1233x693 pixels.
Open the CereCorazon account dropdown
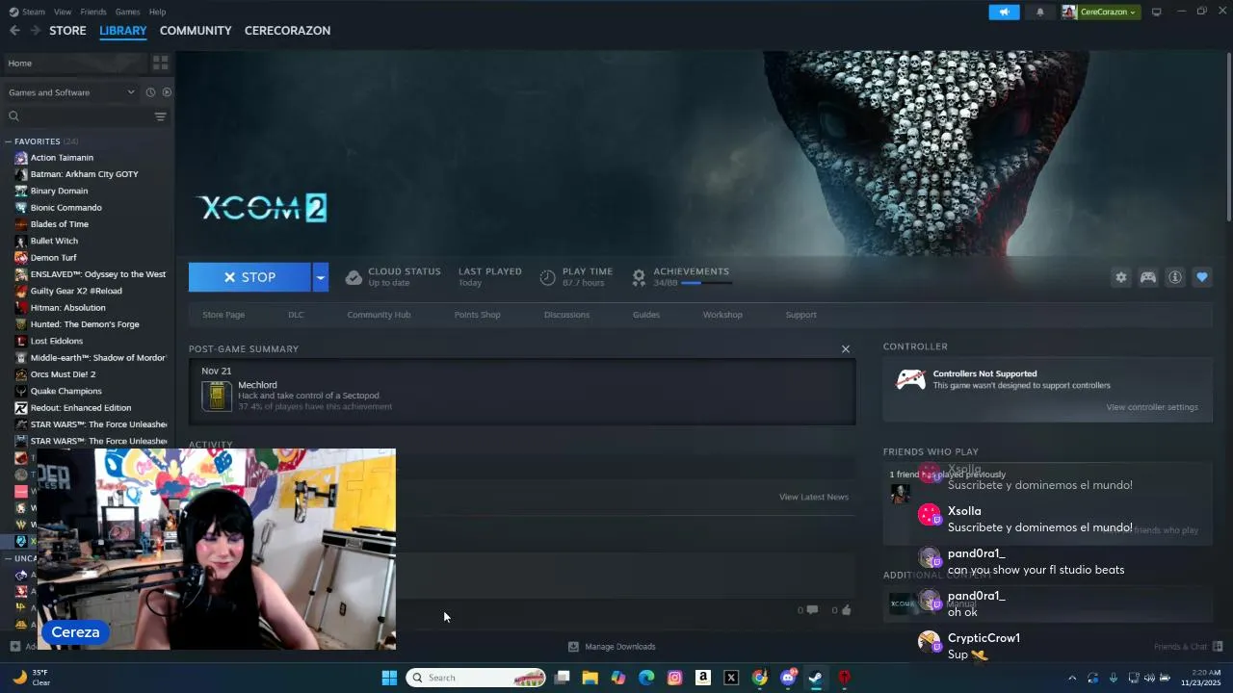pos(1100,12)
